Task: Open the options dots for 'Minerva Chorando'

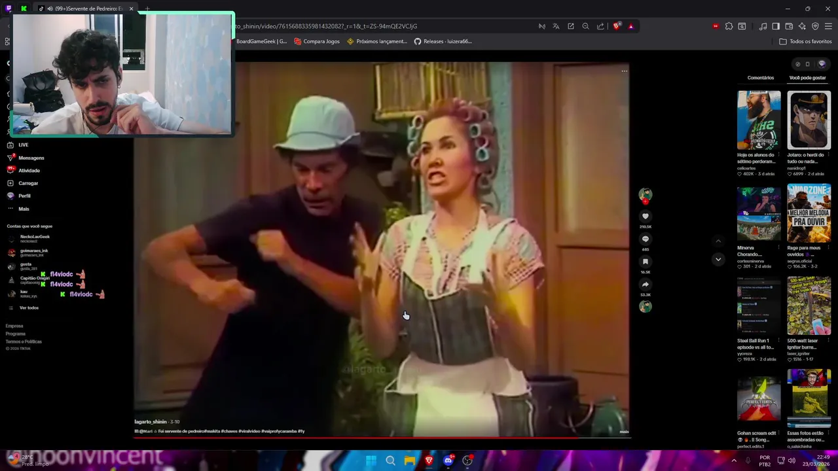Action: click(778, 248)
